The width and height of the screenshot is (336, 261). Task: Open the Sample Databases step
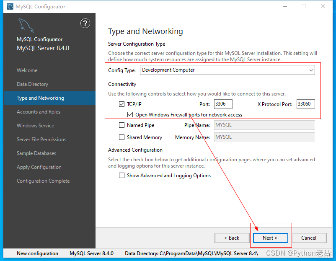(x=36, y=153)
